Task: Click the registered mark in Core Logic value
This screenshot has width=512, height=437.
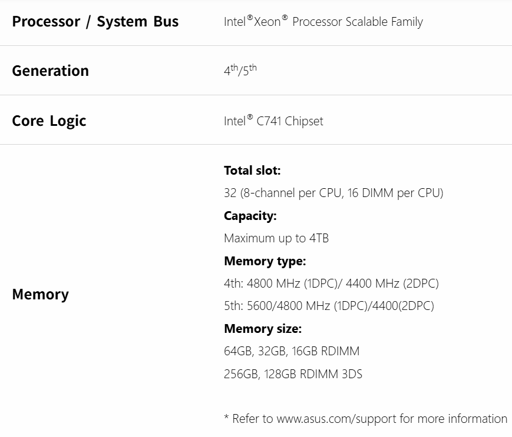Action: 250,118
